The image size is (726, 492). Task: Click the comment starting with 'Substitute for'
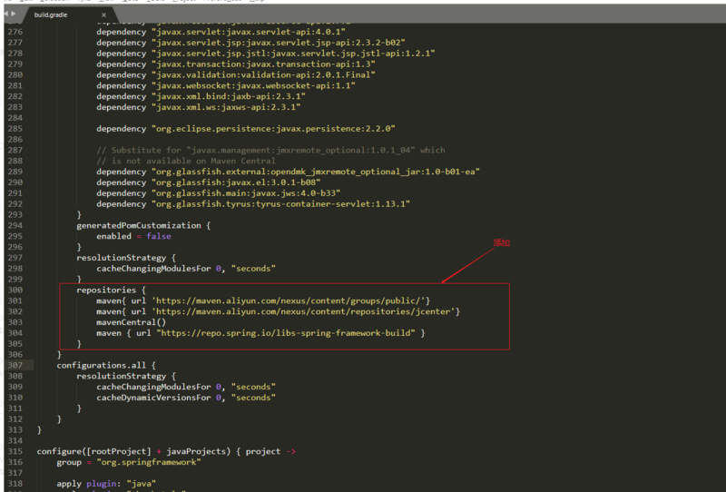tap(270, 150)
